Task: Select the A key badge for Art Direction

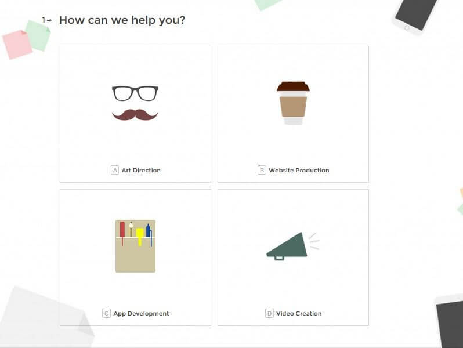Action: (115, 170)
